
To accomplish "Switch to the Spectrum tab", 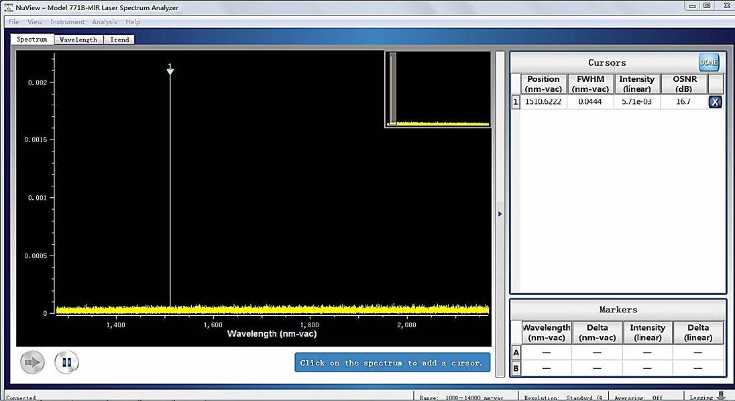I will click(x=32, y=40).
